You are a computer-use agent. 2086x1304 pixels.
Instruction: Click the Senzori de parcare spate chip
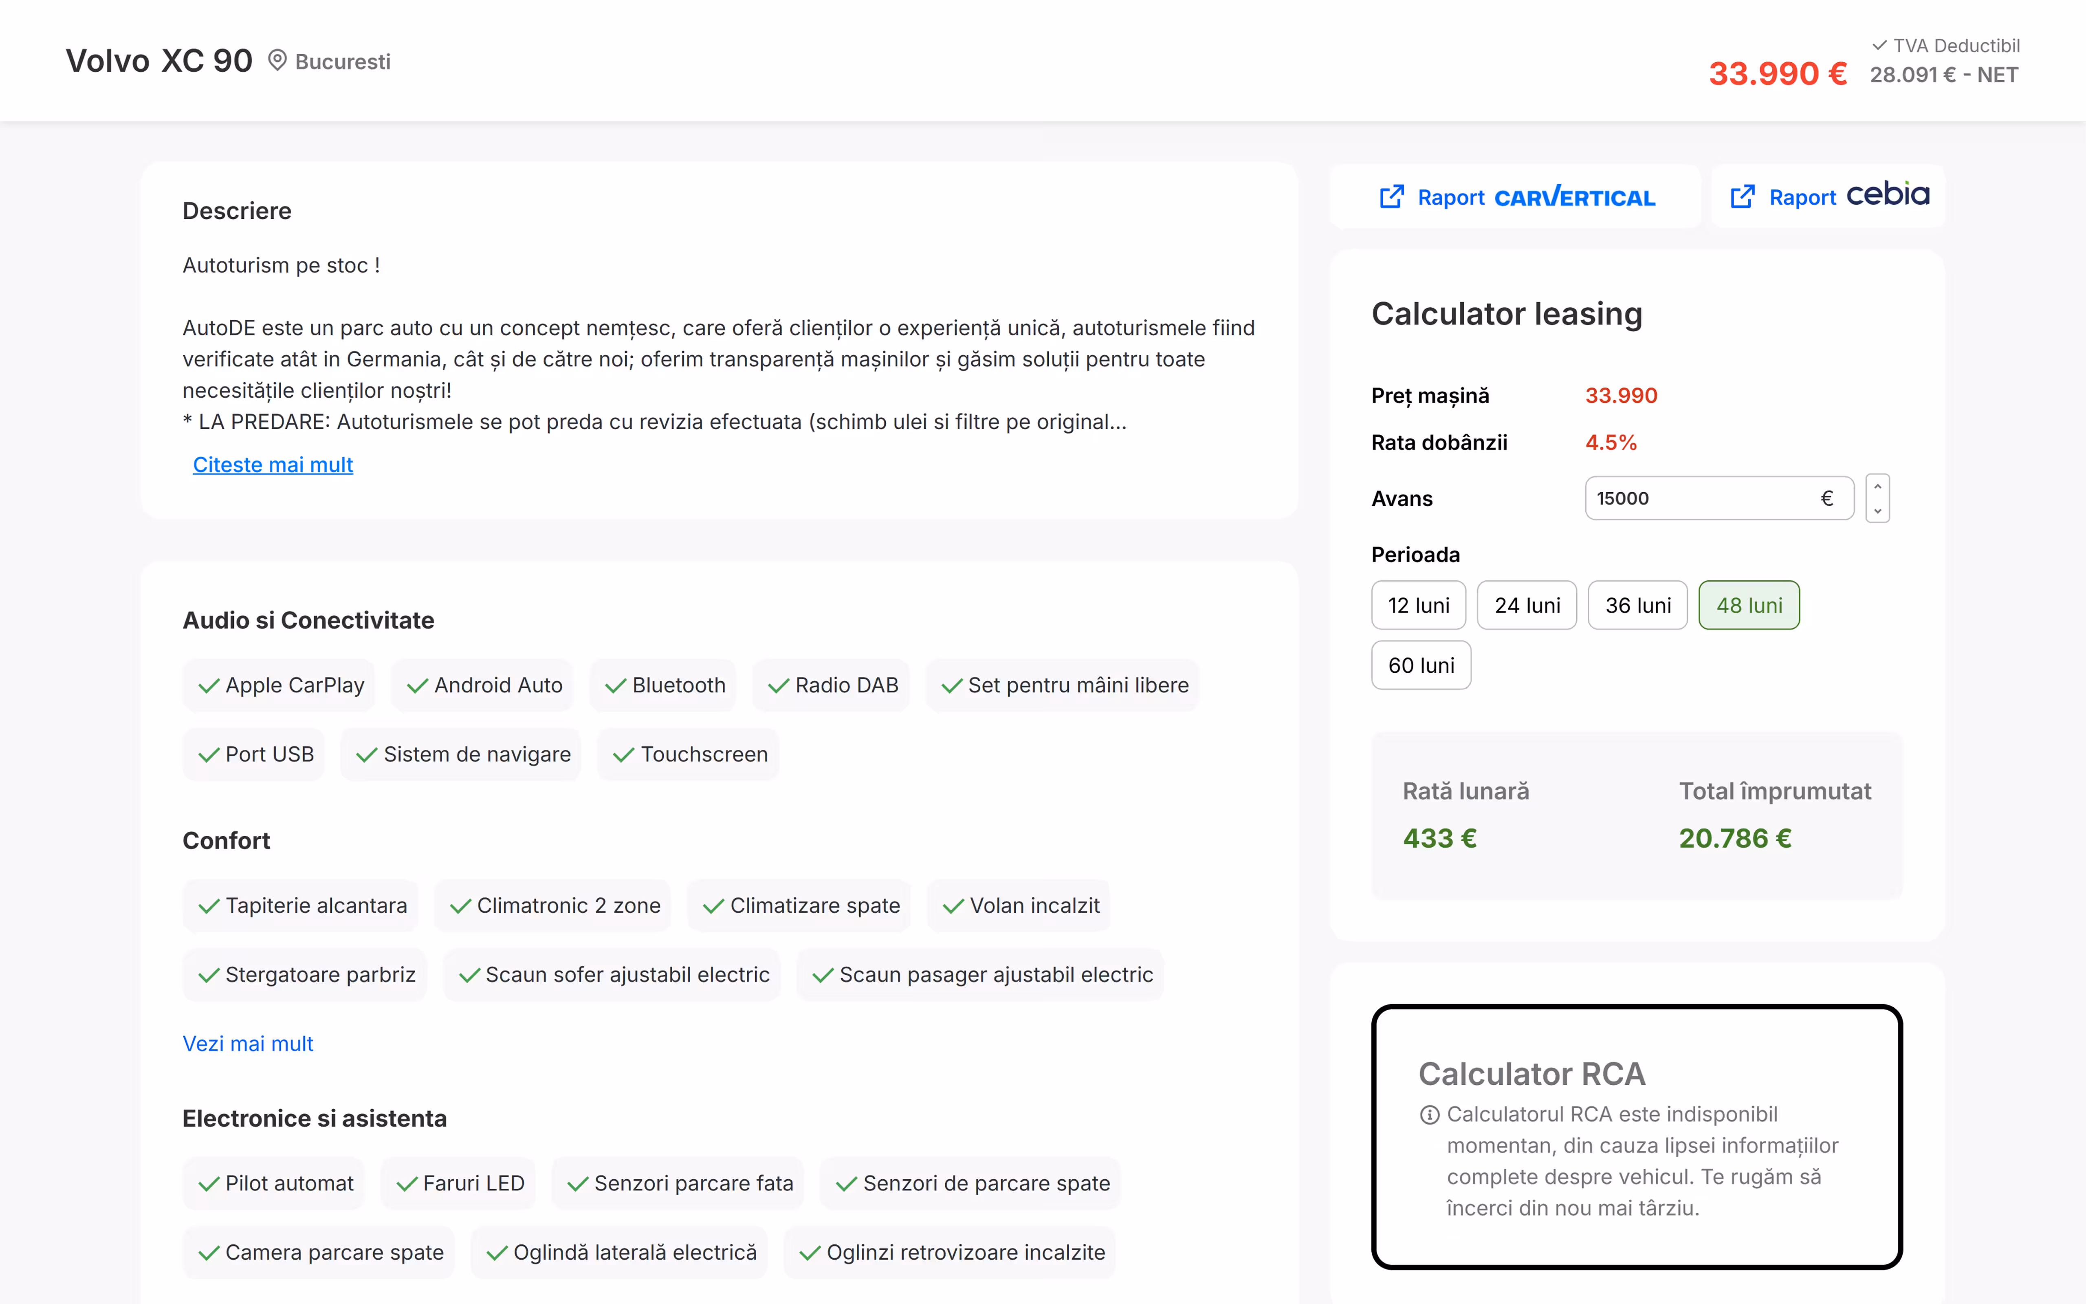pos(970,1183)
